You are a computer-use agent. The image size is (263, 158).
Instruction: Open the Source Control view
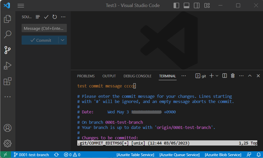[8, 50]
